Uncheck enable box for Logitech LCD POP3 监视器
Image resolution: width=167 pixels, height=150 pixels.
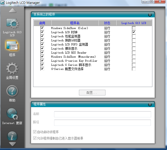pyautogui.click(x=42, y=44)
